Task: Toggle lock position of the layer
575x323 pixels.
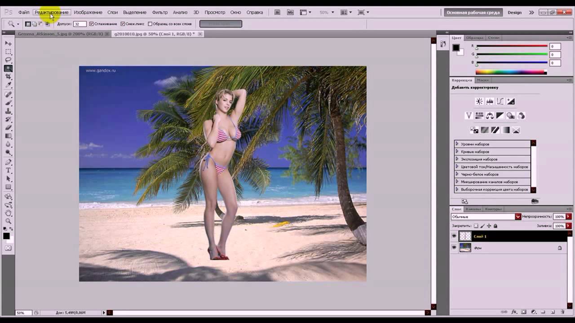Action: (489, 226)
